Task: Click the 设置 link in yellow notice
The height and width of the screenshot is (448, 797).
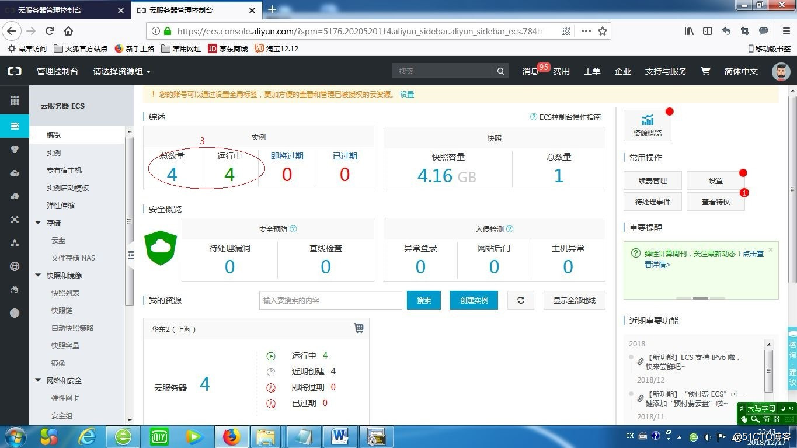Action: tap(407, 94)
